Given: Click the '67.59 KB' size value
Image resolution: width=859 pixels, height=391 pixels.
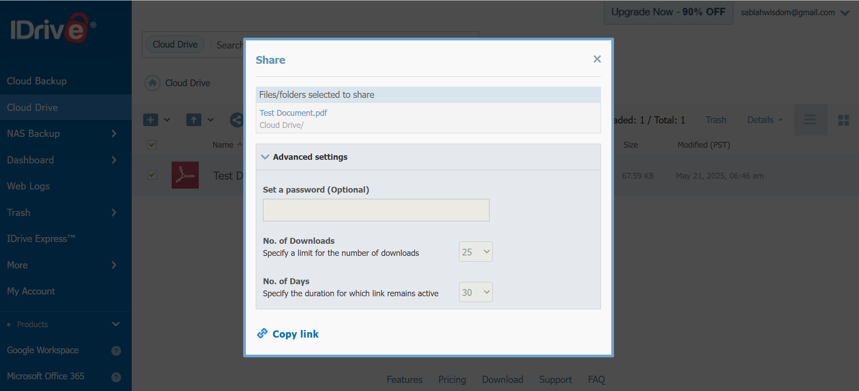Looking at the screenshot, I should (x=638, y=176).
